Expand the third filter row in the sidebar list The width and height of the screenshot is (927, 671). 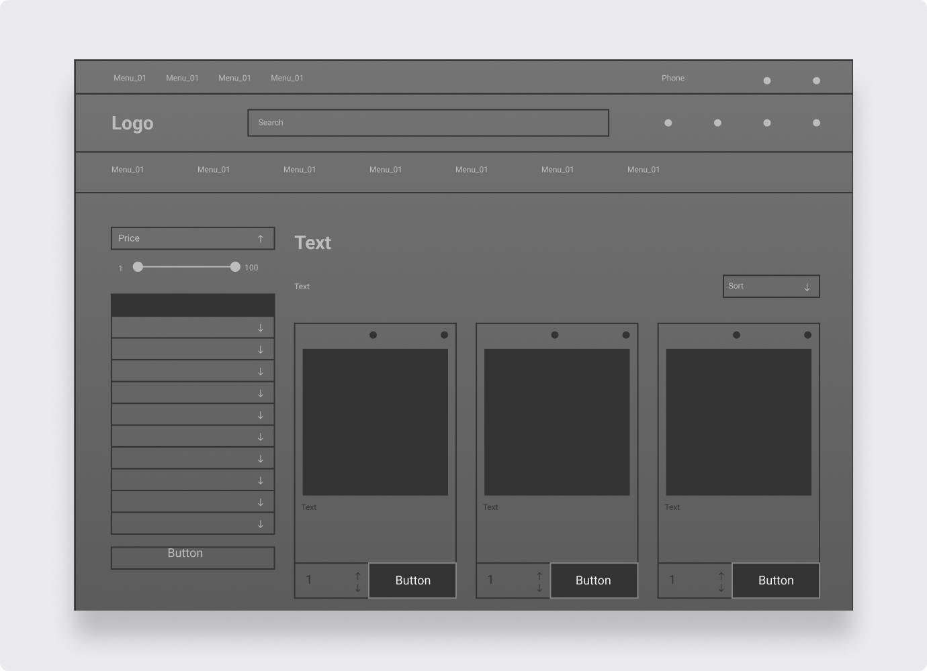[x=193, y=371]
